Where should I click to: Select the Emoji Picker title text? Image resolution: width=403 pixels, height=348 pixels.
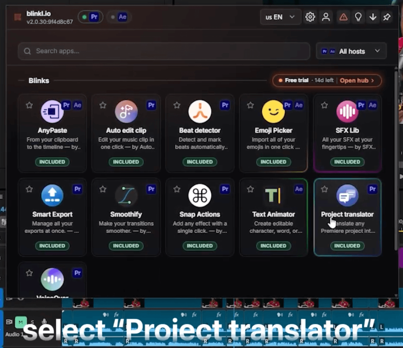(x=273, y=130)
